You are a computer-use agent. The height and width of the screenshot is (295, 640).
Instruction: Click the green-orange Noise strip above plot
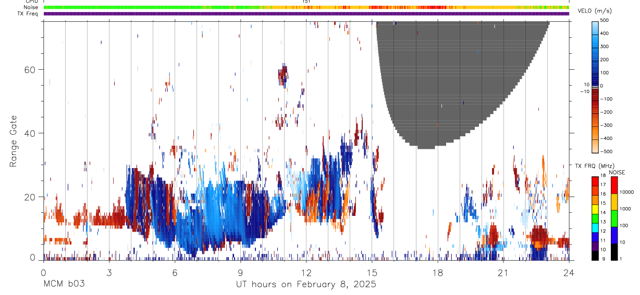306,7
